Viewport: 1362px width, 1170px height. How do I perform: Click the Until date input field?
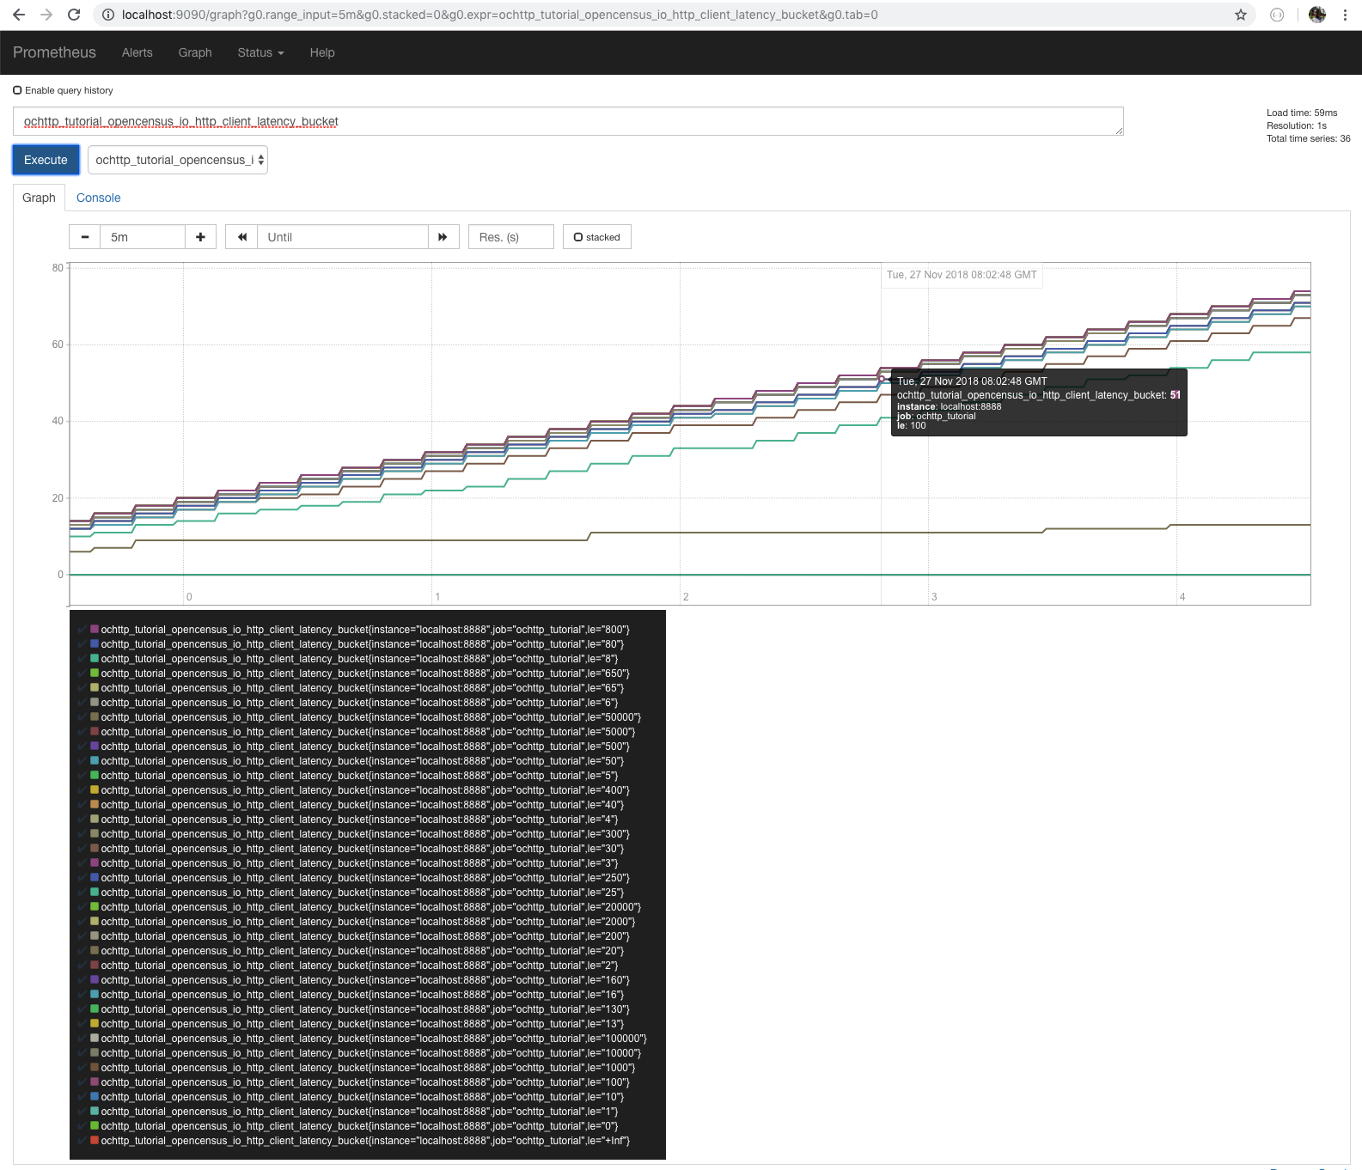[343, 237]
